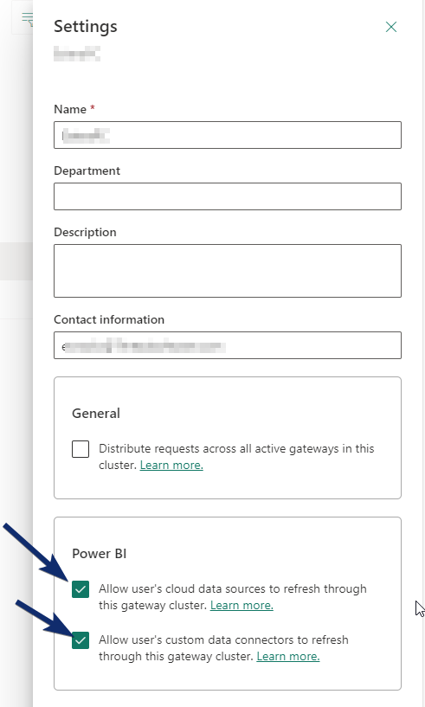Open Learn more link for custom data connectors
Viewport: 425px width, 707px height.
pos(288,656)
